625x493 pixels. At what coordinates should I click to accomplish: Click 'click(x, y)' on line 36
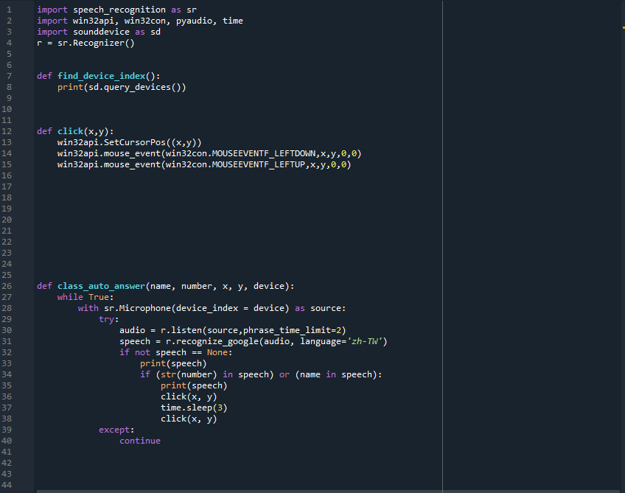tap(189, 397)
